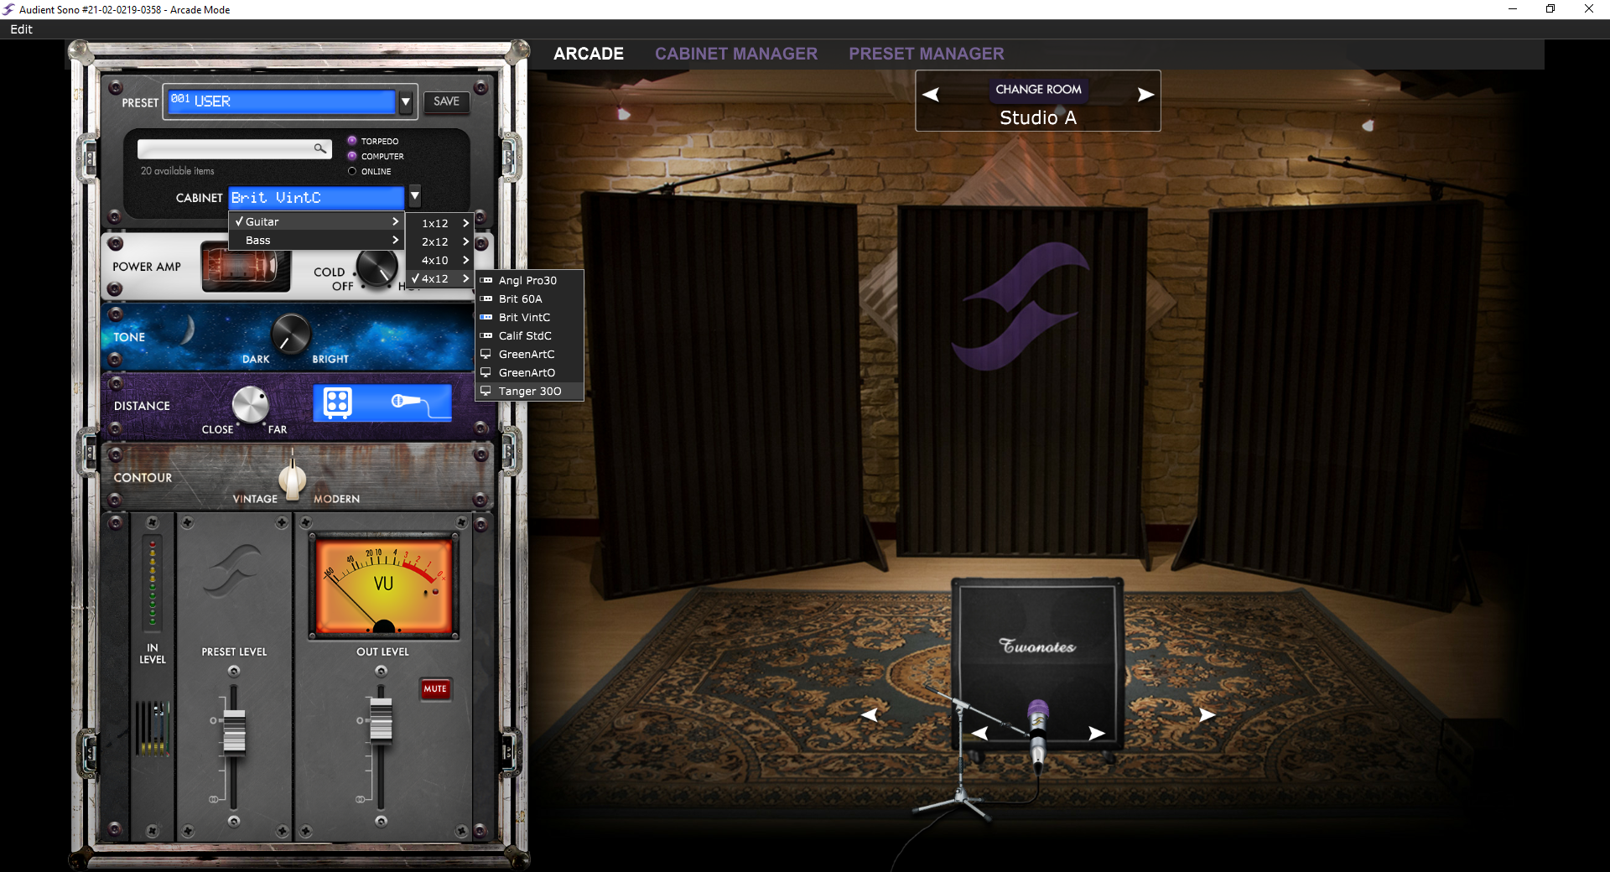Expand the 2x12 submenu
The height and width of the screenshot is (872, 1610).
click(440, 241)
